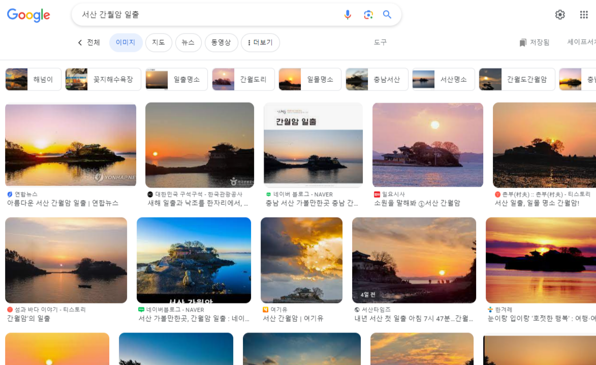Select the 일출명소 filter chip
Image resolution: width=596 pixels, height=365 pixels.
(x=176, y=79)
